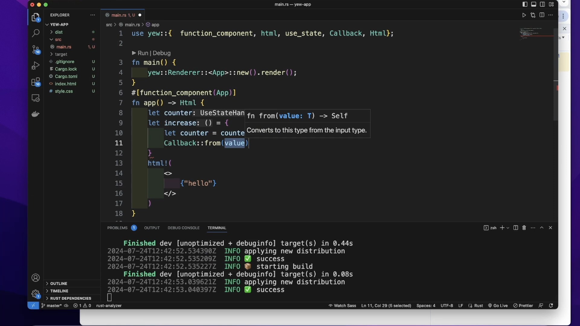Image resolution: width=580 pixels, height=326 pixels.
Task: Toggle the primary sidebar layout icon
Action: coord(525,4)
